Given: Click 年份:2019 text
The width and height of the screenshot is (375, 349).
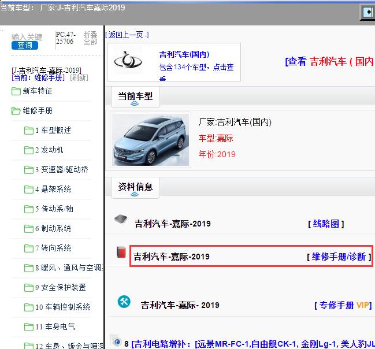Looking at the screenshot, I should pos(217,154).
